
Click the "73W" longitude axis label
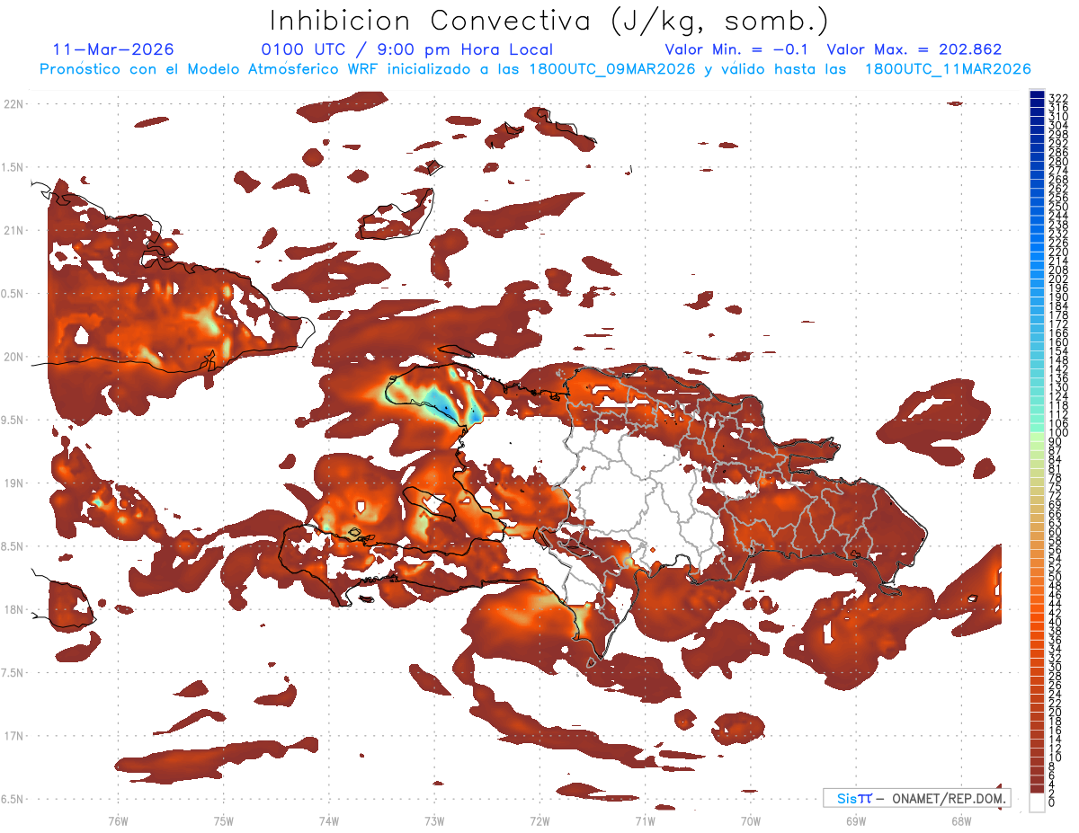(434, 820)
